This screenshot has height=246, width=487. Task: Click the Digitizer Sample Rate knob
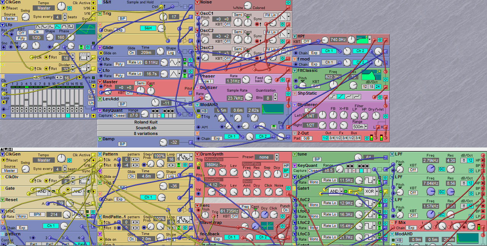coord(249,97)
